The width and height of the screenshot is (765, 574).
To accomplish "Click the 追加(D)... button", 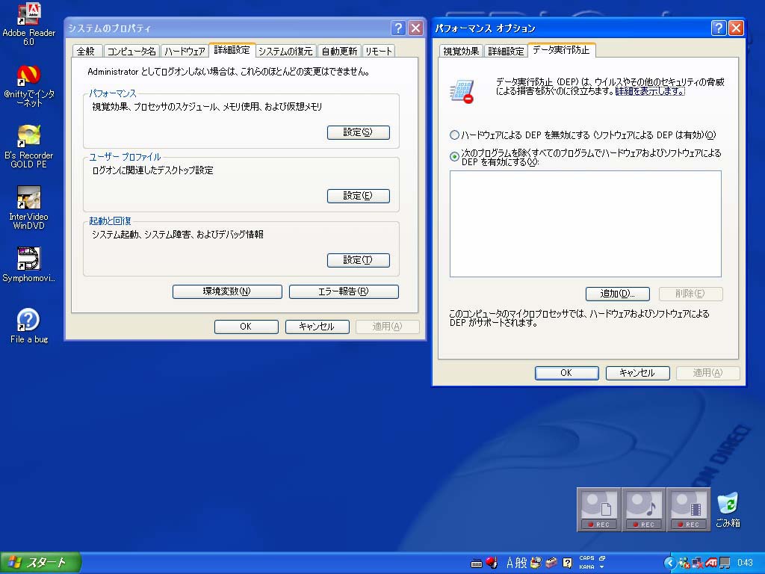I will [617, 294].
